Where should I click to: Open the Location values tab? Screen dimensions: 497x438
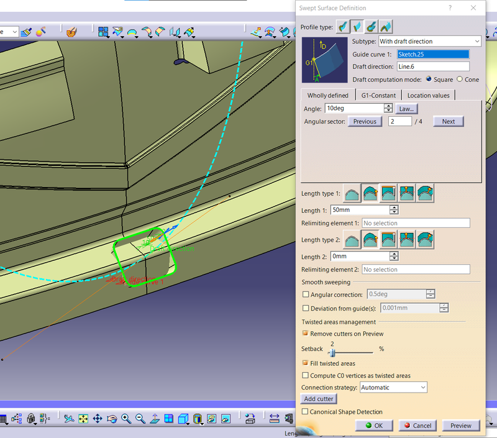pyautogui.click(x=429, y=96)
